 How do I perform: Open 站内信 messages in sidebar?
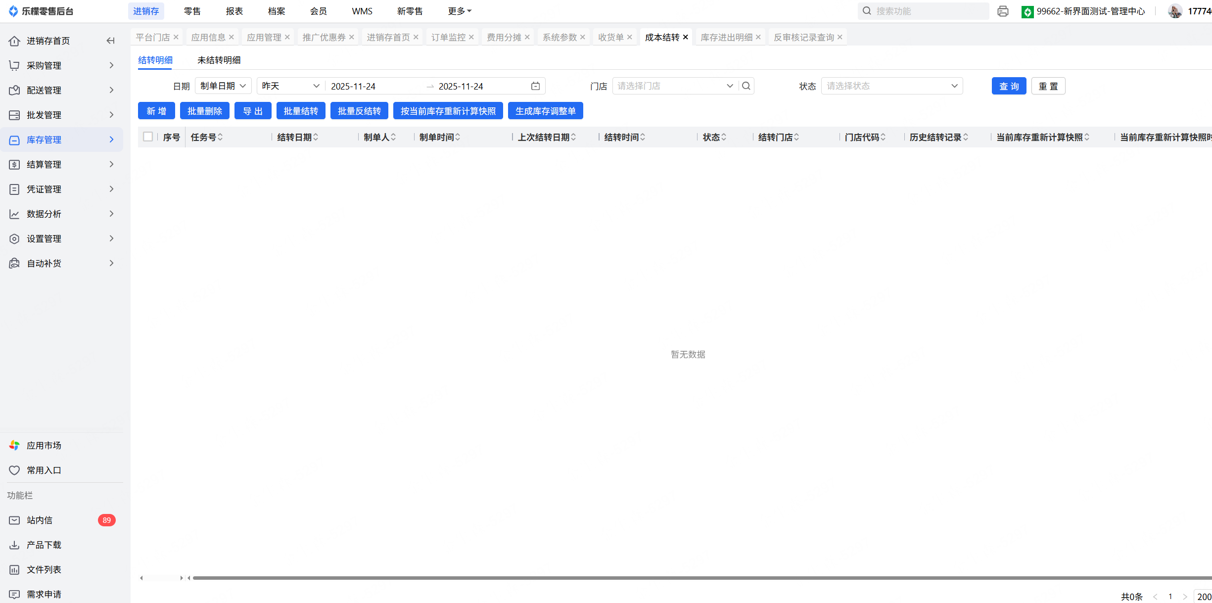click(40, 520)
